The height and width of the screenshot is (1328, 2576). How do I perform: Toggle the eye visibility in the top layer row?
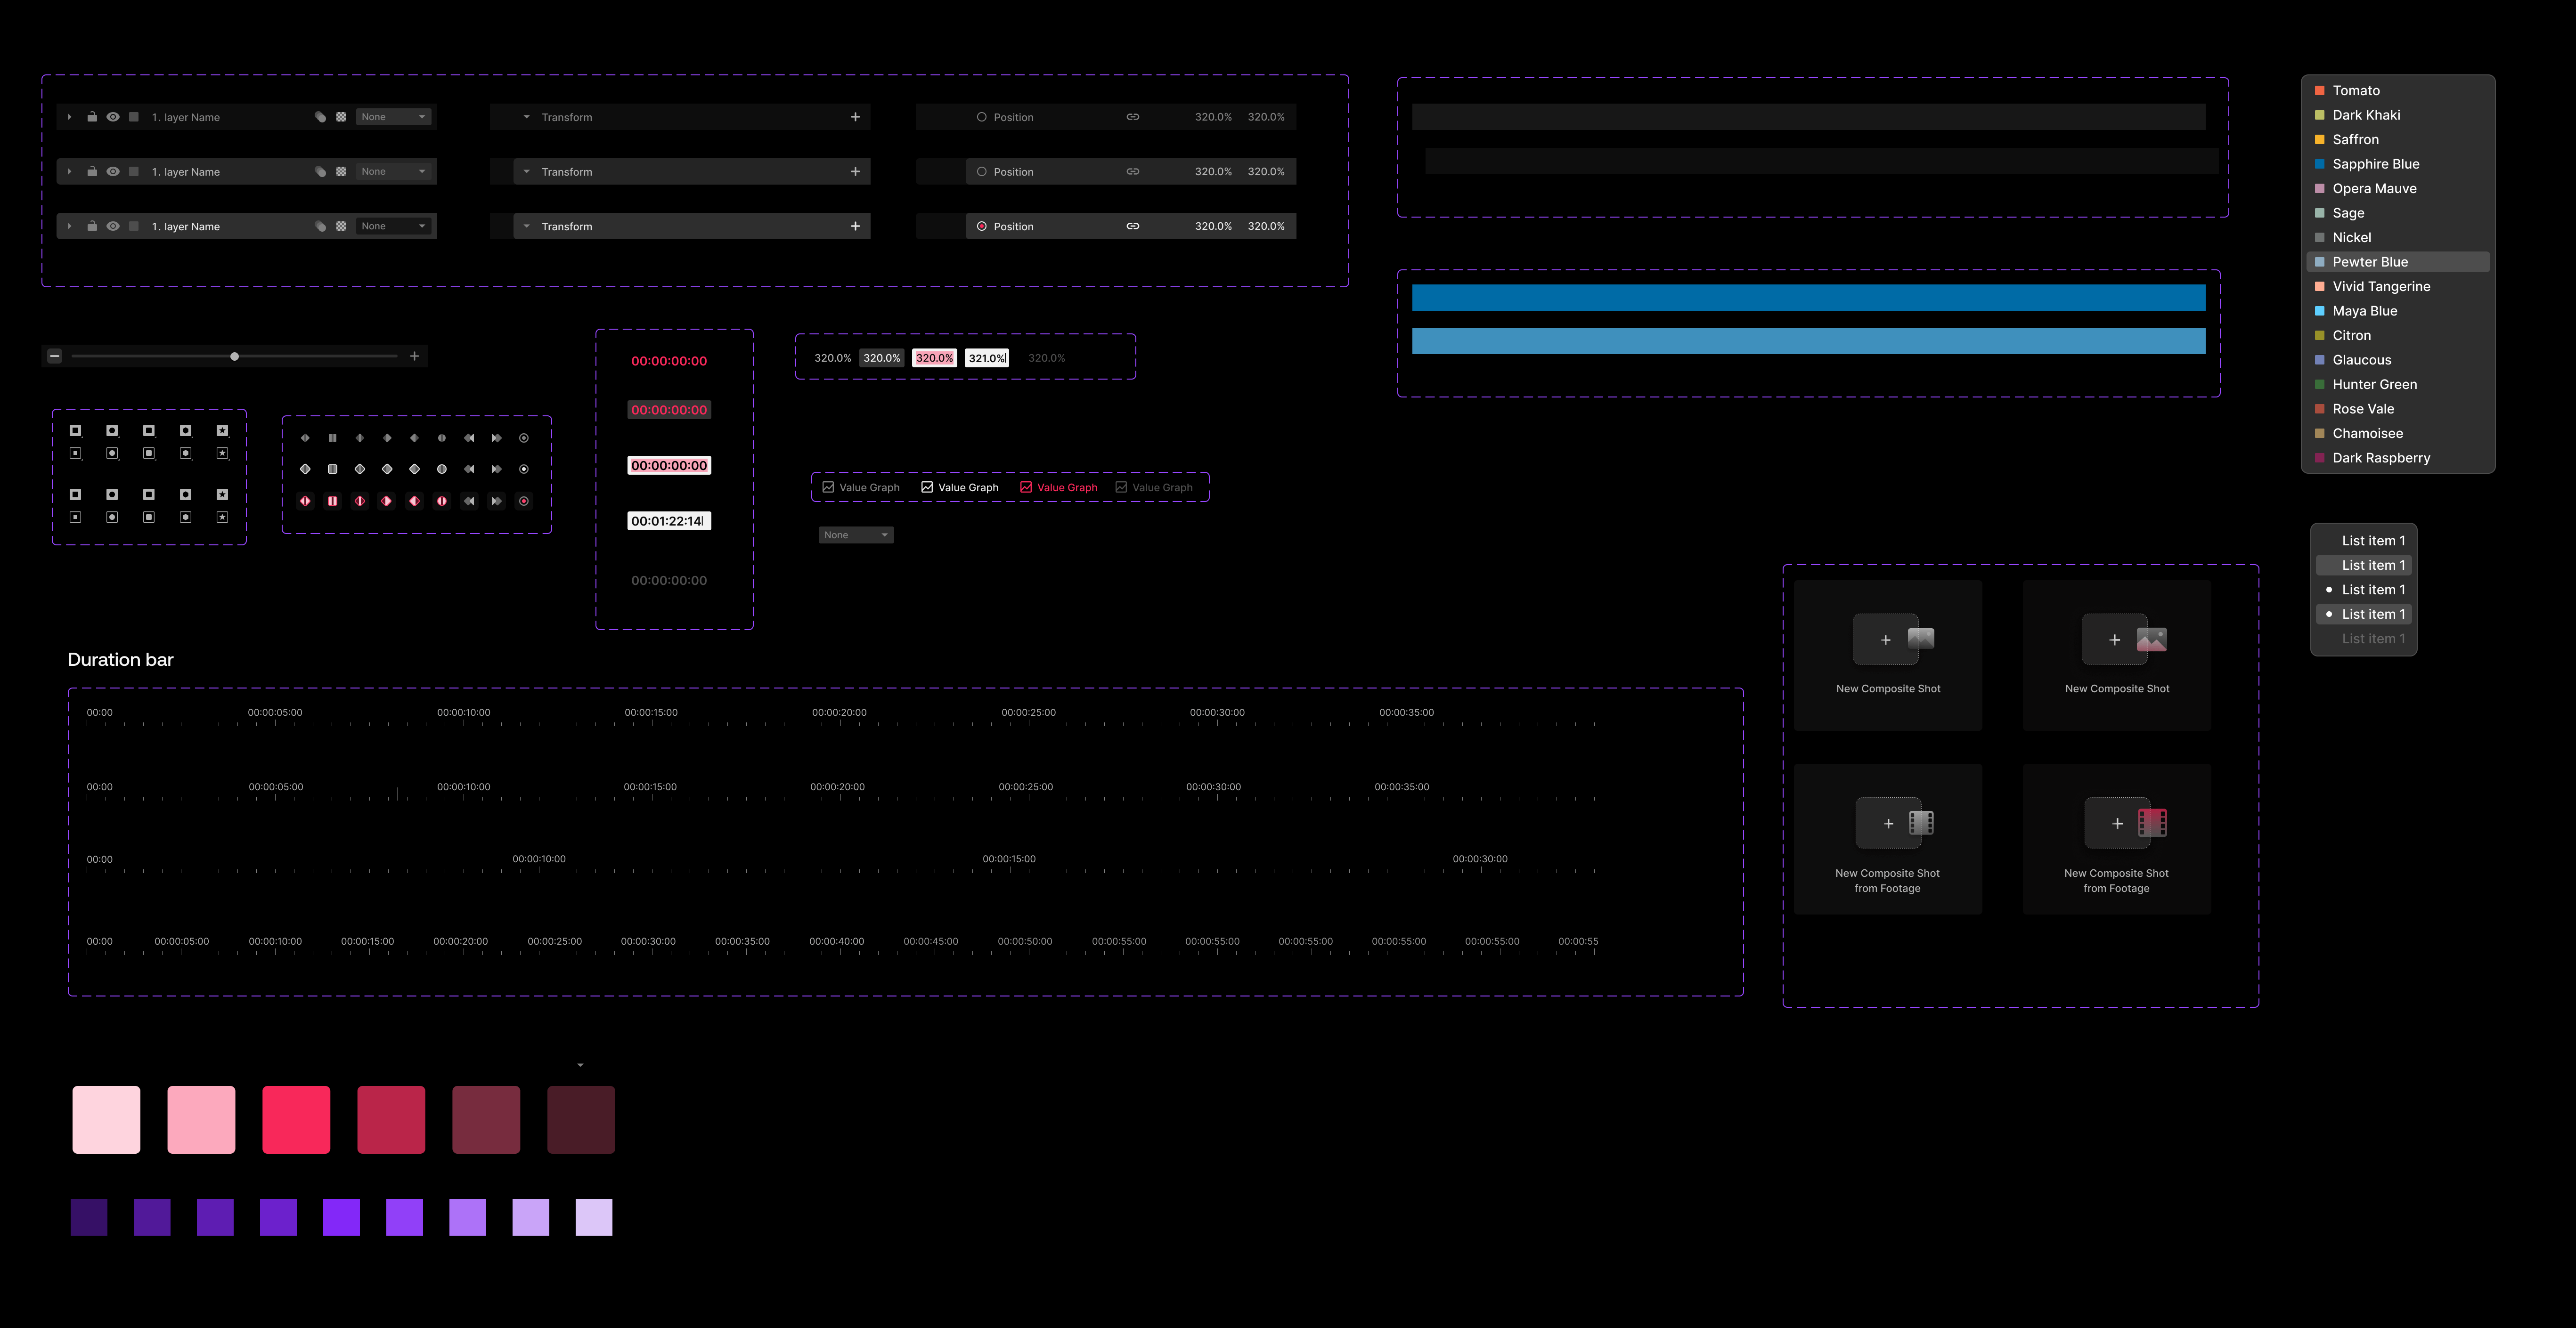click(113, 117)
